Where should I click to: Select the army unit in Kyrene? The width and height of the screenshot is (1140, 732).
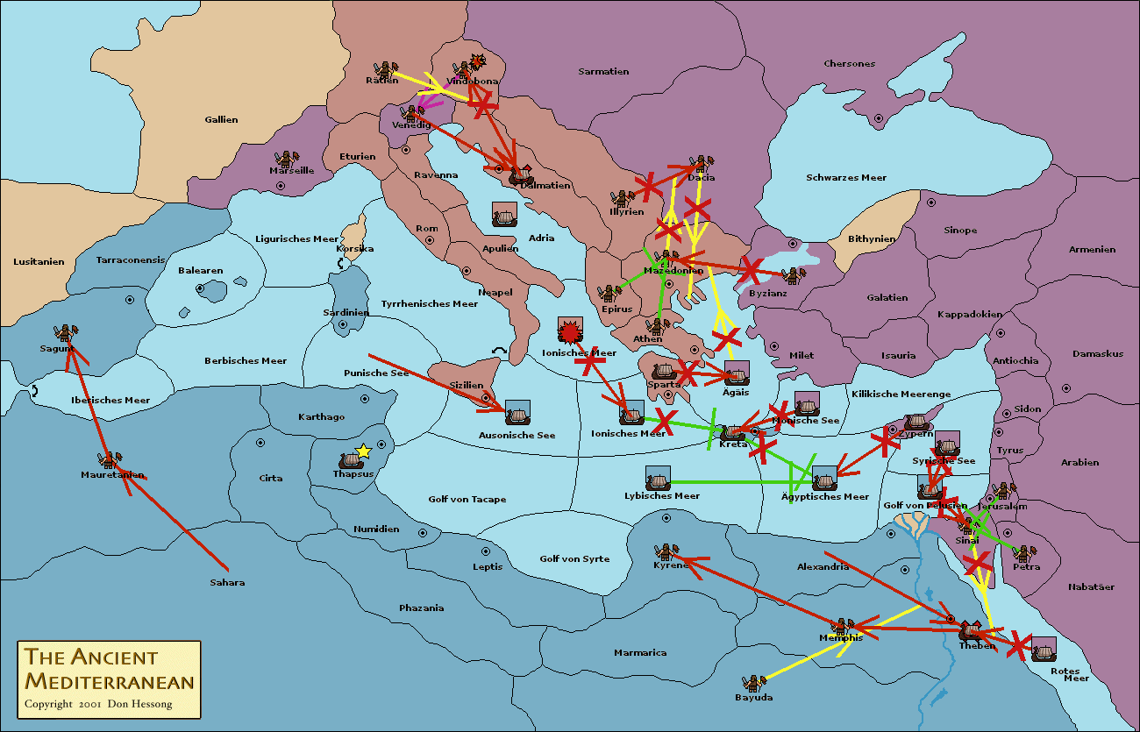pyautogui.click(x=665, y=551)
